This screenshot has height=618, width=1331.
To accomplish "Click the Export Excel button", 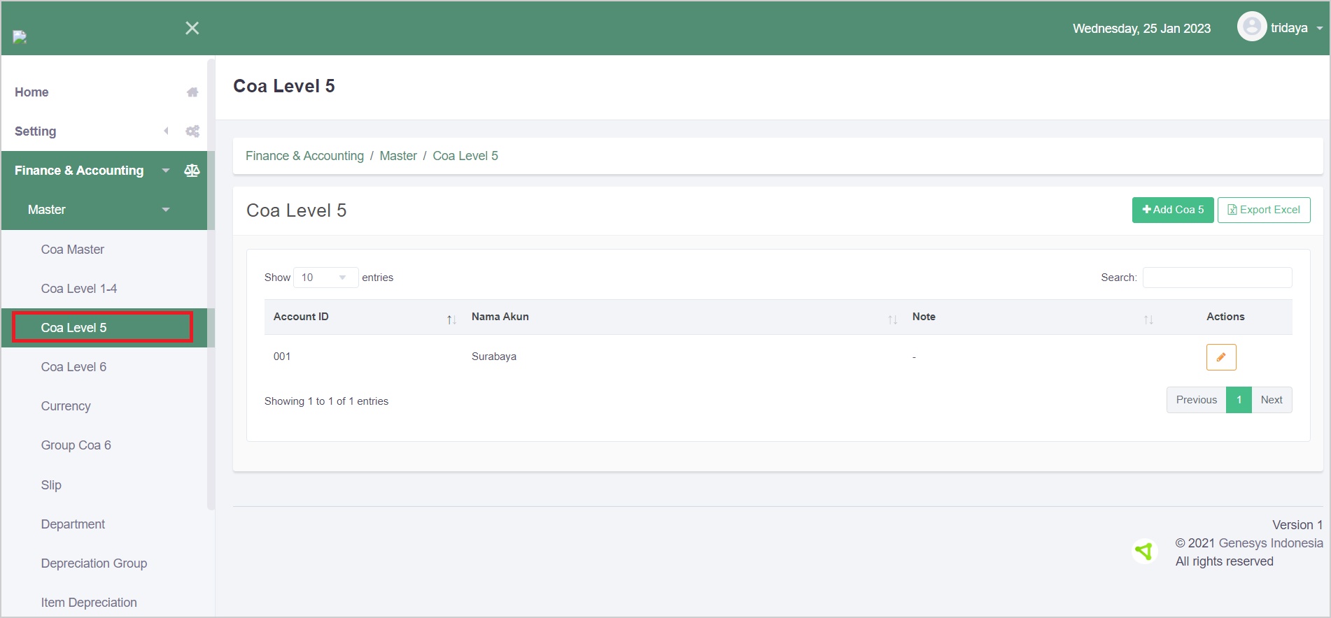I will pyautogui.click(x=1263, y=210).
